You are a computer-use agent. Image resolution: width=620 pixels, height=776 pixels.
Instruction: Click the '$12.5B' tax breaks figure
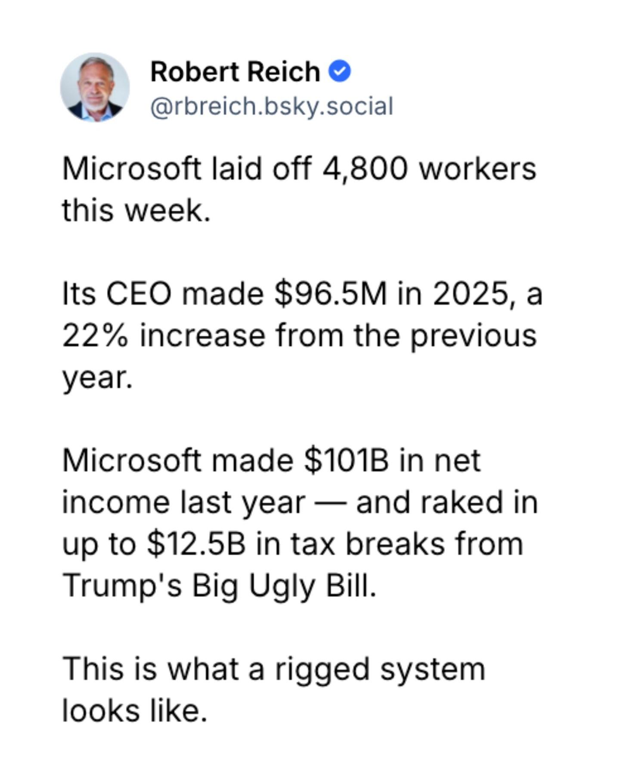196,544
